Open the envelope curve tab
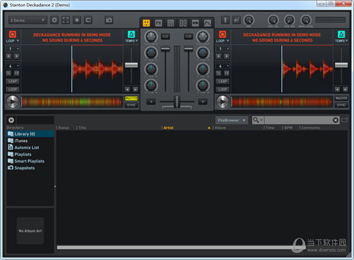Viewport: 354px width, 260px height. pos(207,23)
